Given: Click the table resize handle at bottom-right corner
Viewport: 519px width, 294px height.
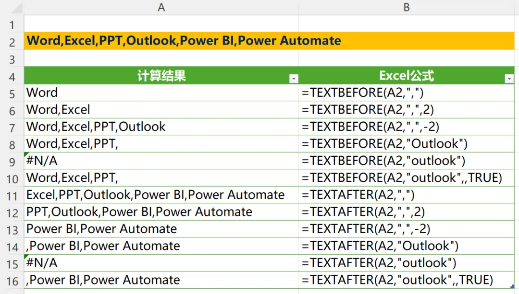Looking at the screenshot, I should pyautogui.click(x=512, y=286).
